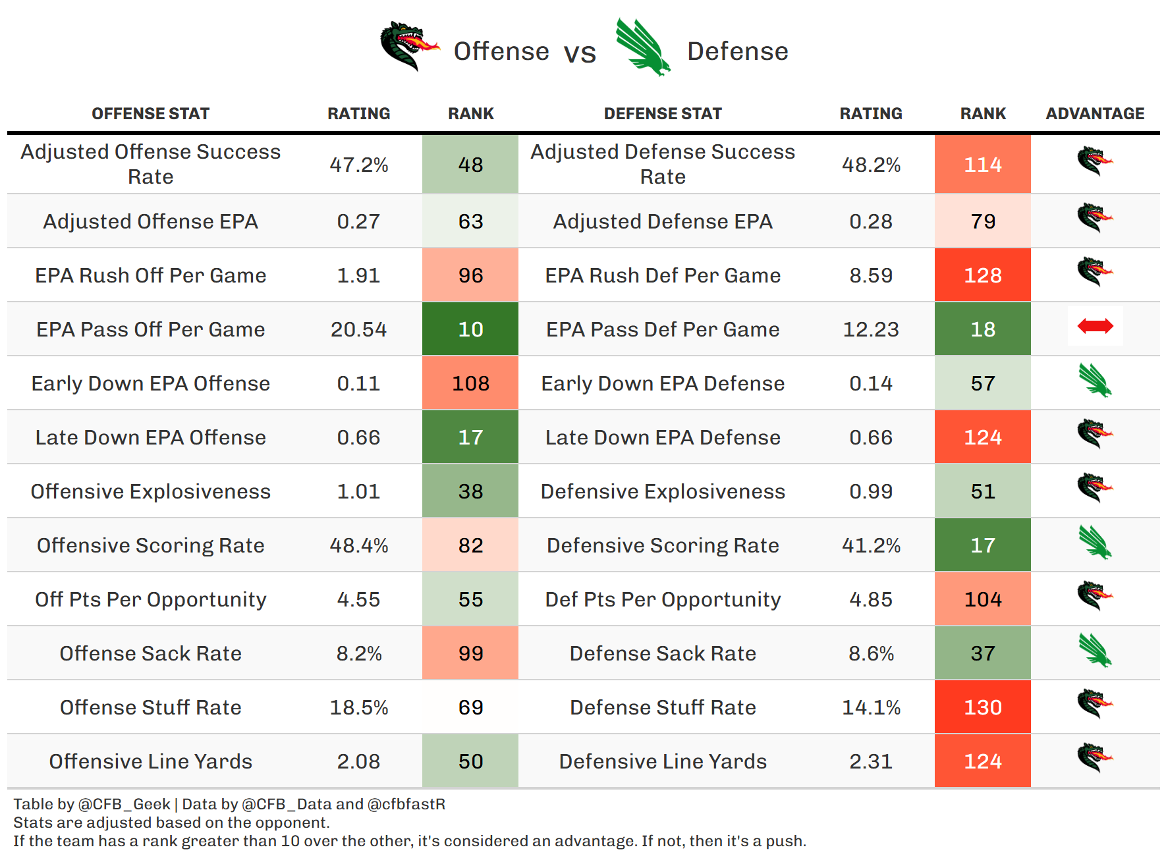Click the eagle advantage icon in the Early Down EPA row
This screenshot has height=864, width=1166.
tap(1095, 381)
